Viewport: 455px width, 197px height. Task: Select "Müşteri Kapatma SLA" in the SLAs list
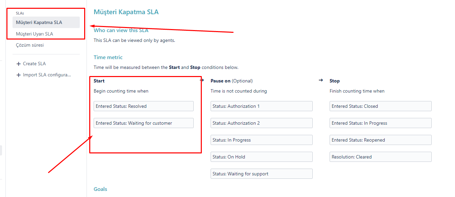coord(46,22)
